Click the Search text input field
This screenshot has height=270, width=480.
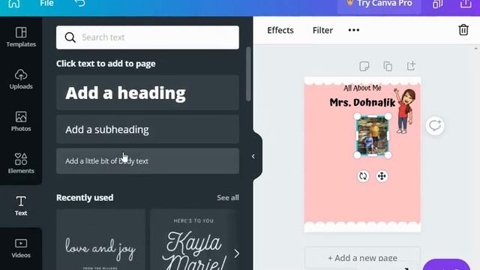(148, 37)
